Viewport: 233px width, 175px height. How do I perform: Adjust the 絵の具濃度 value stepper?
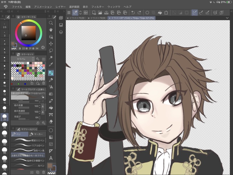[39, 112]
